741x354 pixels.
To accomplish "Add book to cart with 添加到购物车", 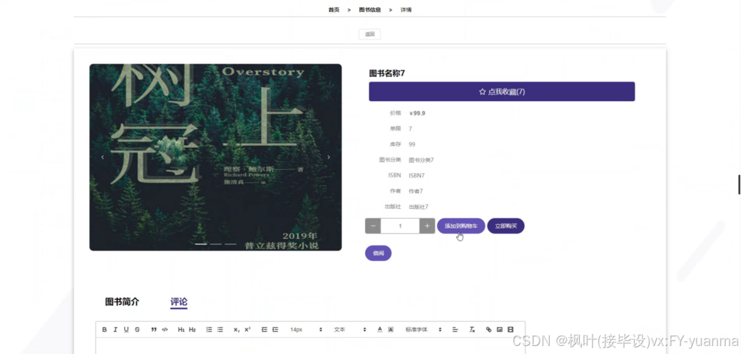I will (x=461, y=226).
